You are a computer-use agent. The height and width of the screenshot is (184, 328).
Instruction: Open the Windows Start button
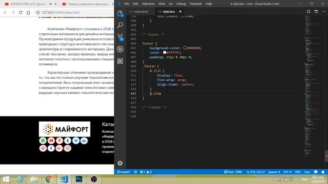(x=6, y=179)
